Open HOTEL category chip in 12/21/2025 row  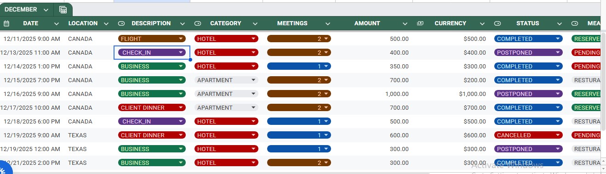[253, 163]
